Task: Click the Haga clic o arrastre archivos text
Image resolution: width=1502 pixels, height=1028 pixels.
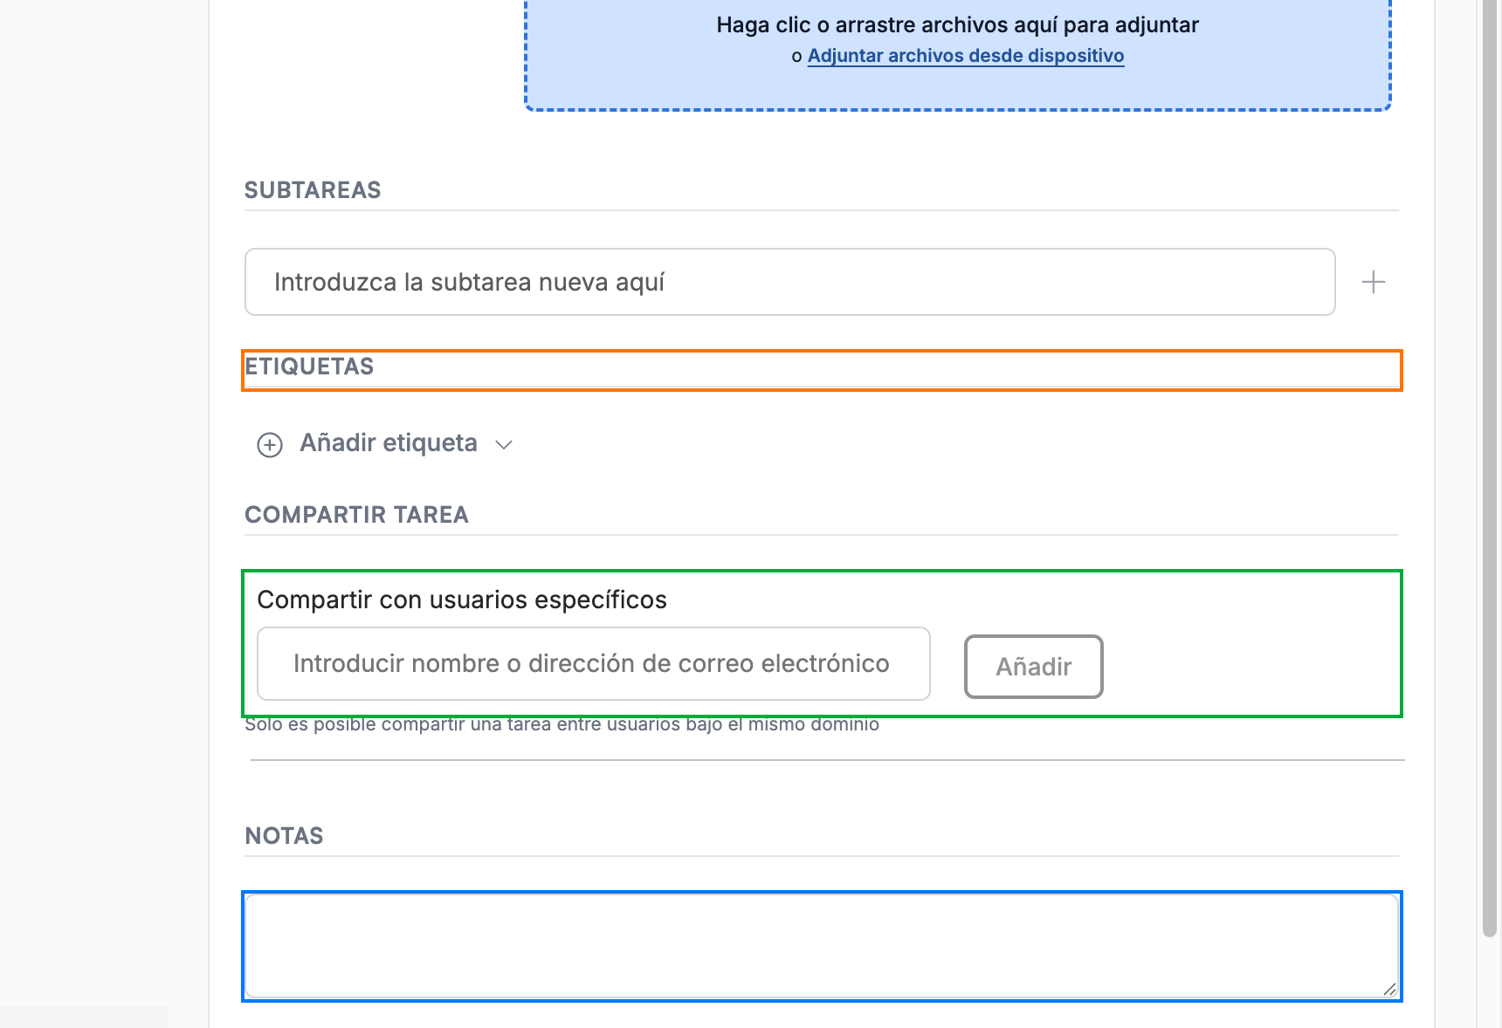Action: [958, 25]
